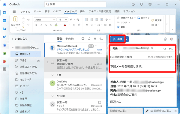Open the テキストの書式設定 tab
The height and width of the screenshot is (114, 180).
(100, 11)
